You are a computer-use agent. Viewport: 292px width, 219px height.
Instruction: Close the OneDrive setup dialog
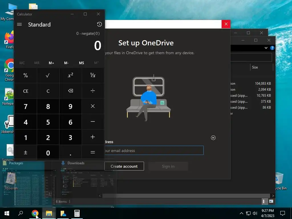[x=226, y=24]
